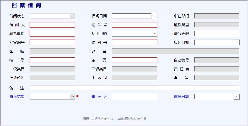Click the greyed 所在部门 field
The image size is (248, 126).
[x=217, y=16]
